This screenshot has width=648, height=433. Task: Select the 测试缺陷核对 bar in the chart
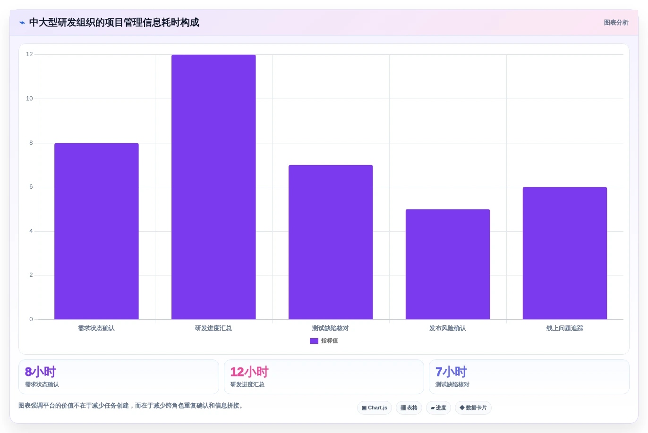point(331,242)
